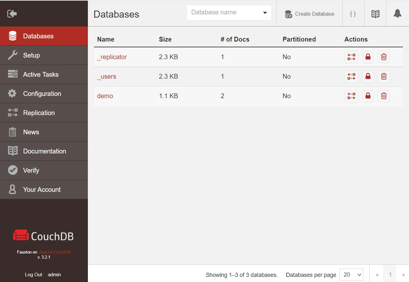Viewport: 409px width, 282px height.
Task: Click the Configuration gear icon
Action: [x=12, y=94]
